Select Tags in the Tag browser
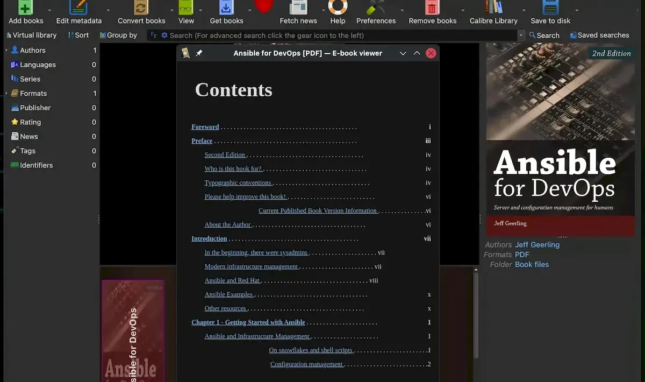The width and height of the screenshot is (645, 382). [27, 151]
